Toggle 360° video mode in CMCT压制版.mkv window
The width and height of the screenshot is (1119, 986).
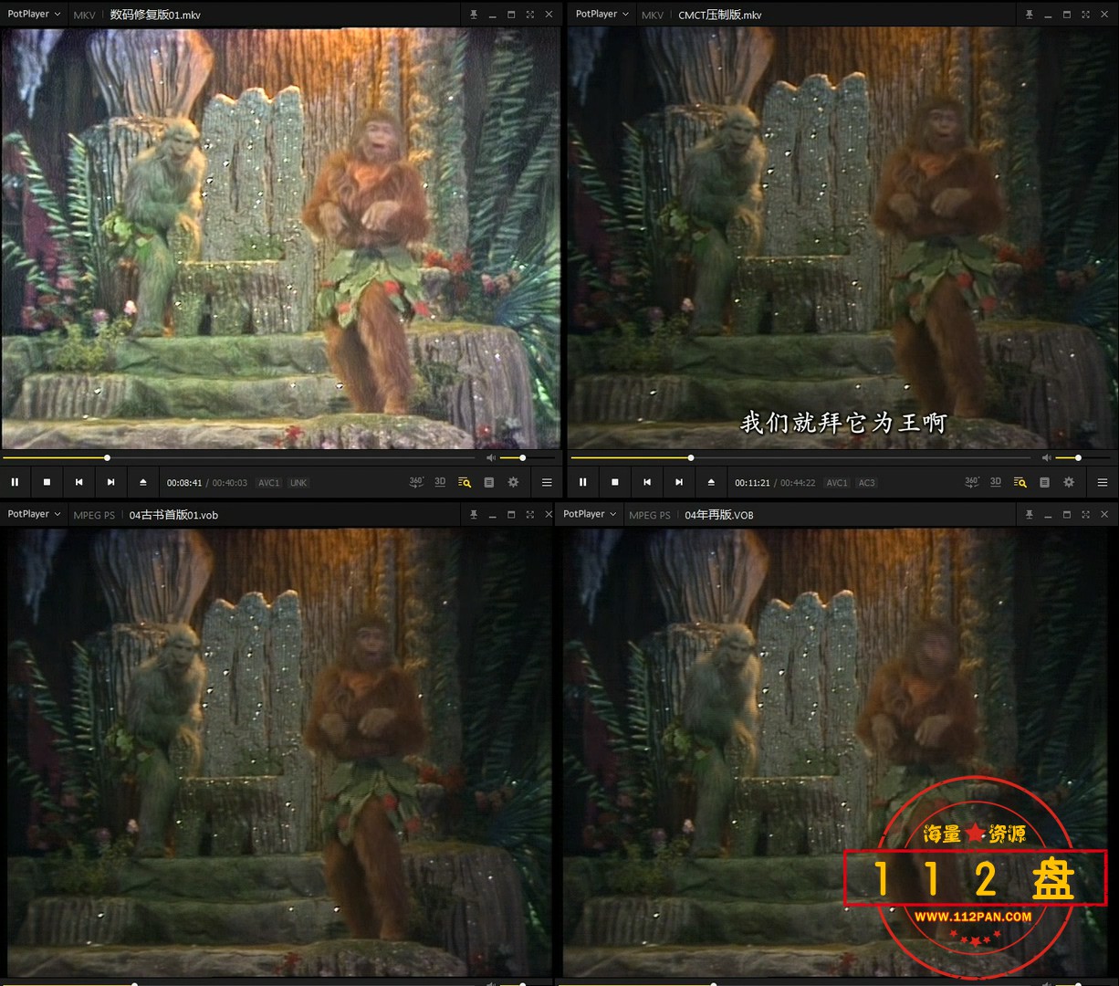pyautogui.click(x=972, y=482)
